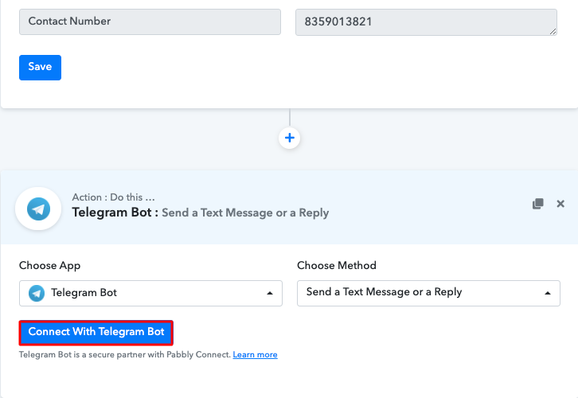578x398 pixels.
Task: Click the Contact Number label field
Action: point(150,21)
